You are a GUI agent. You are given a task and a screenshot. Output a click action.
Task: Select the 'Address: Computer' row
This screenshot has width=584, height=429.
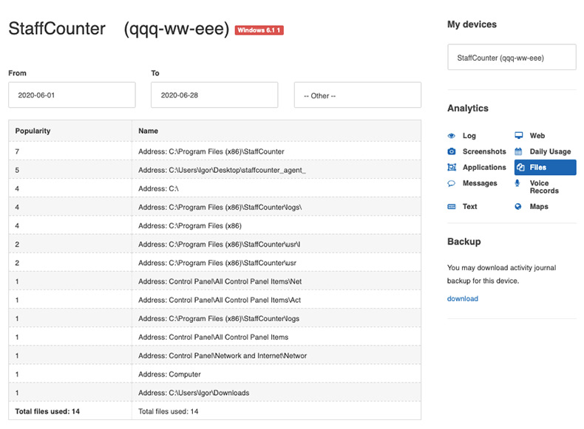[x=215, y=374]
